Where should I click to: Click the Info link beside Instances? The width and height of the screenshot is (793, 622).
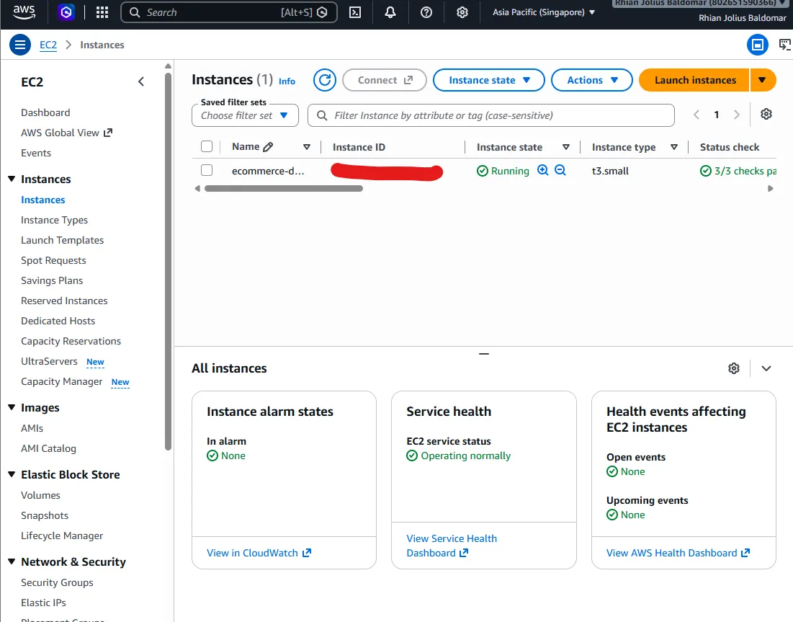click(x=287, y=81)
